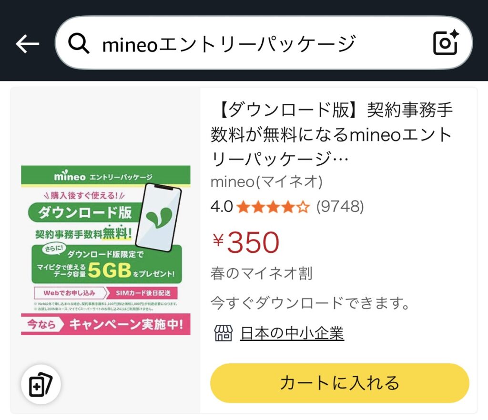
Task: Tap the orange star rating icons
Action: [x=273, y=207]
